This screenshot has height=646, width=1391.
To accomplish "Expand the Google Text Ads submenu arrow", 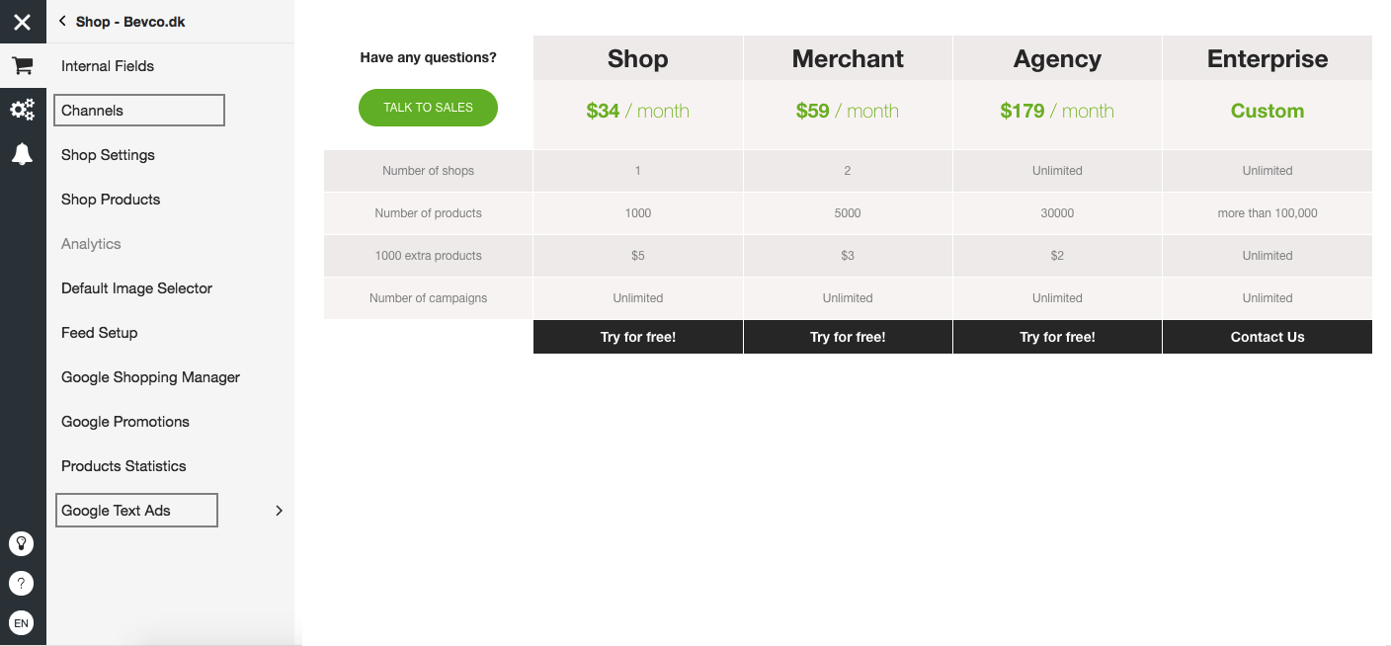I will click(x=279, y=511).
